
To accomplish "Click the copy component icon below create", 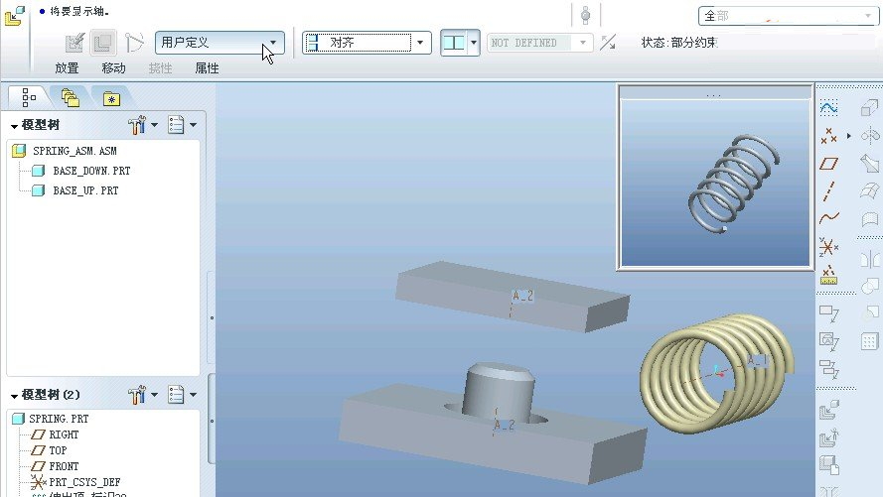I will tap(829, 465).
